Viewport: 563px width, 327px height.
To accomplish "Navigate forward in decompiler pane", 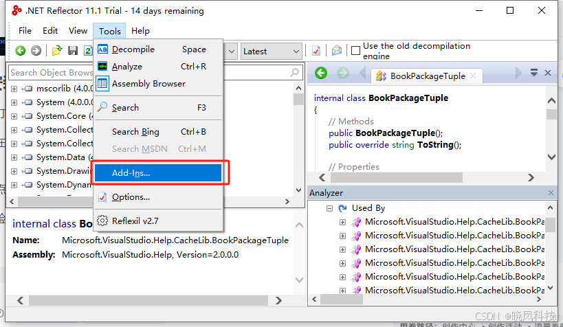I will point(343,73).
